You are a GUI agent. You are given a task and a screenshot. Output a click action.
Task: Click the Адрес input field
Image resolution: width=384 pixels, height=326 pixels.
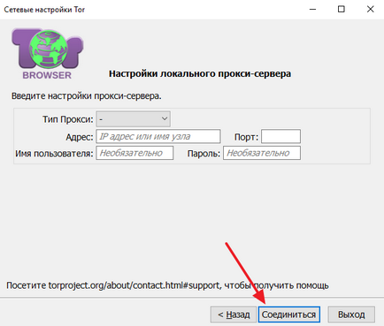pos(158,136)
